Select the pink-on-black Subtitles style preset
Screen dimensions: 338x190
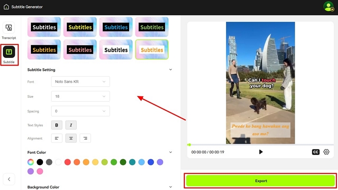click(x=80, y=49)
